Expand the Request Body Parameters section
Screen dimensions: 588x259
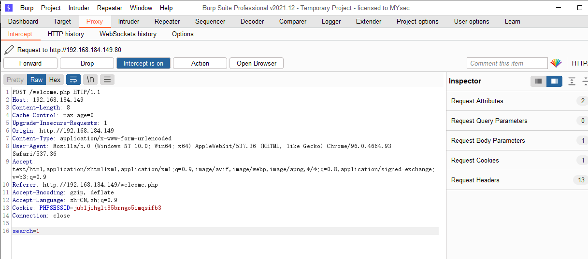(x=517, y=140)
